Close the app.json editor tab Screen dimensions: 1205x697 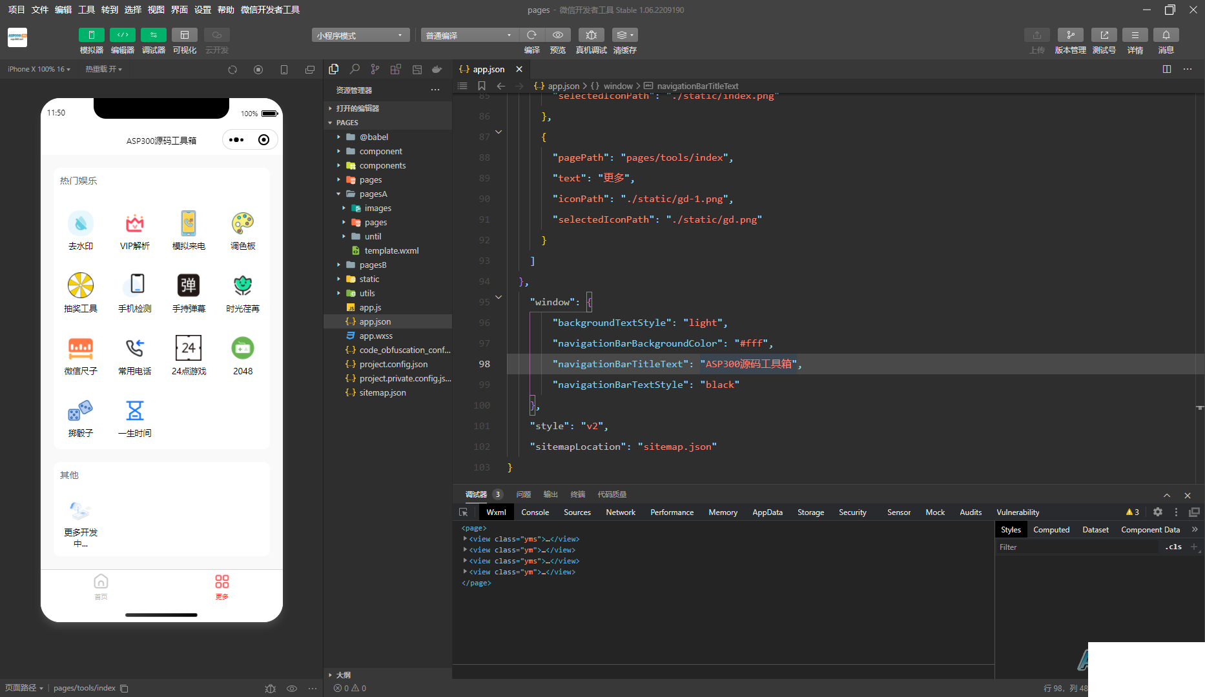[x=519, y=69]
